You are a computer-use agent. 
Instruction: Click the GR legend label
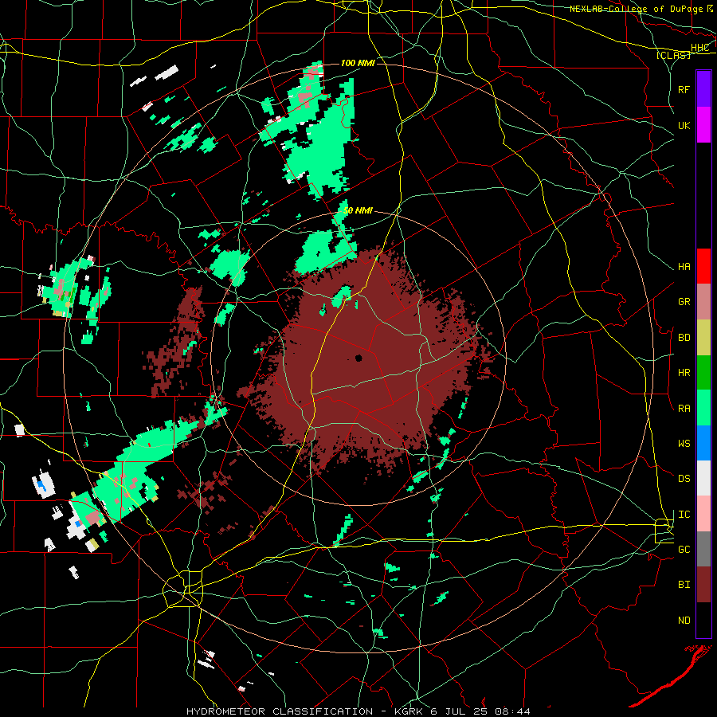(x=684, y=302)
